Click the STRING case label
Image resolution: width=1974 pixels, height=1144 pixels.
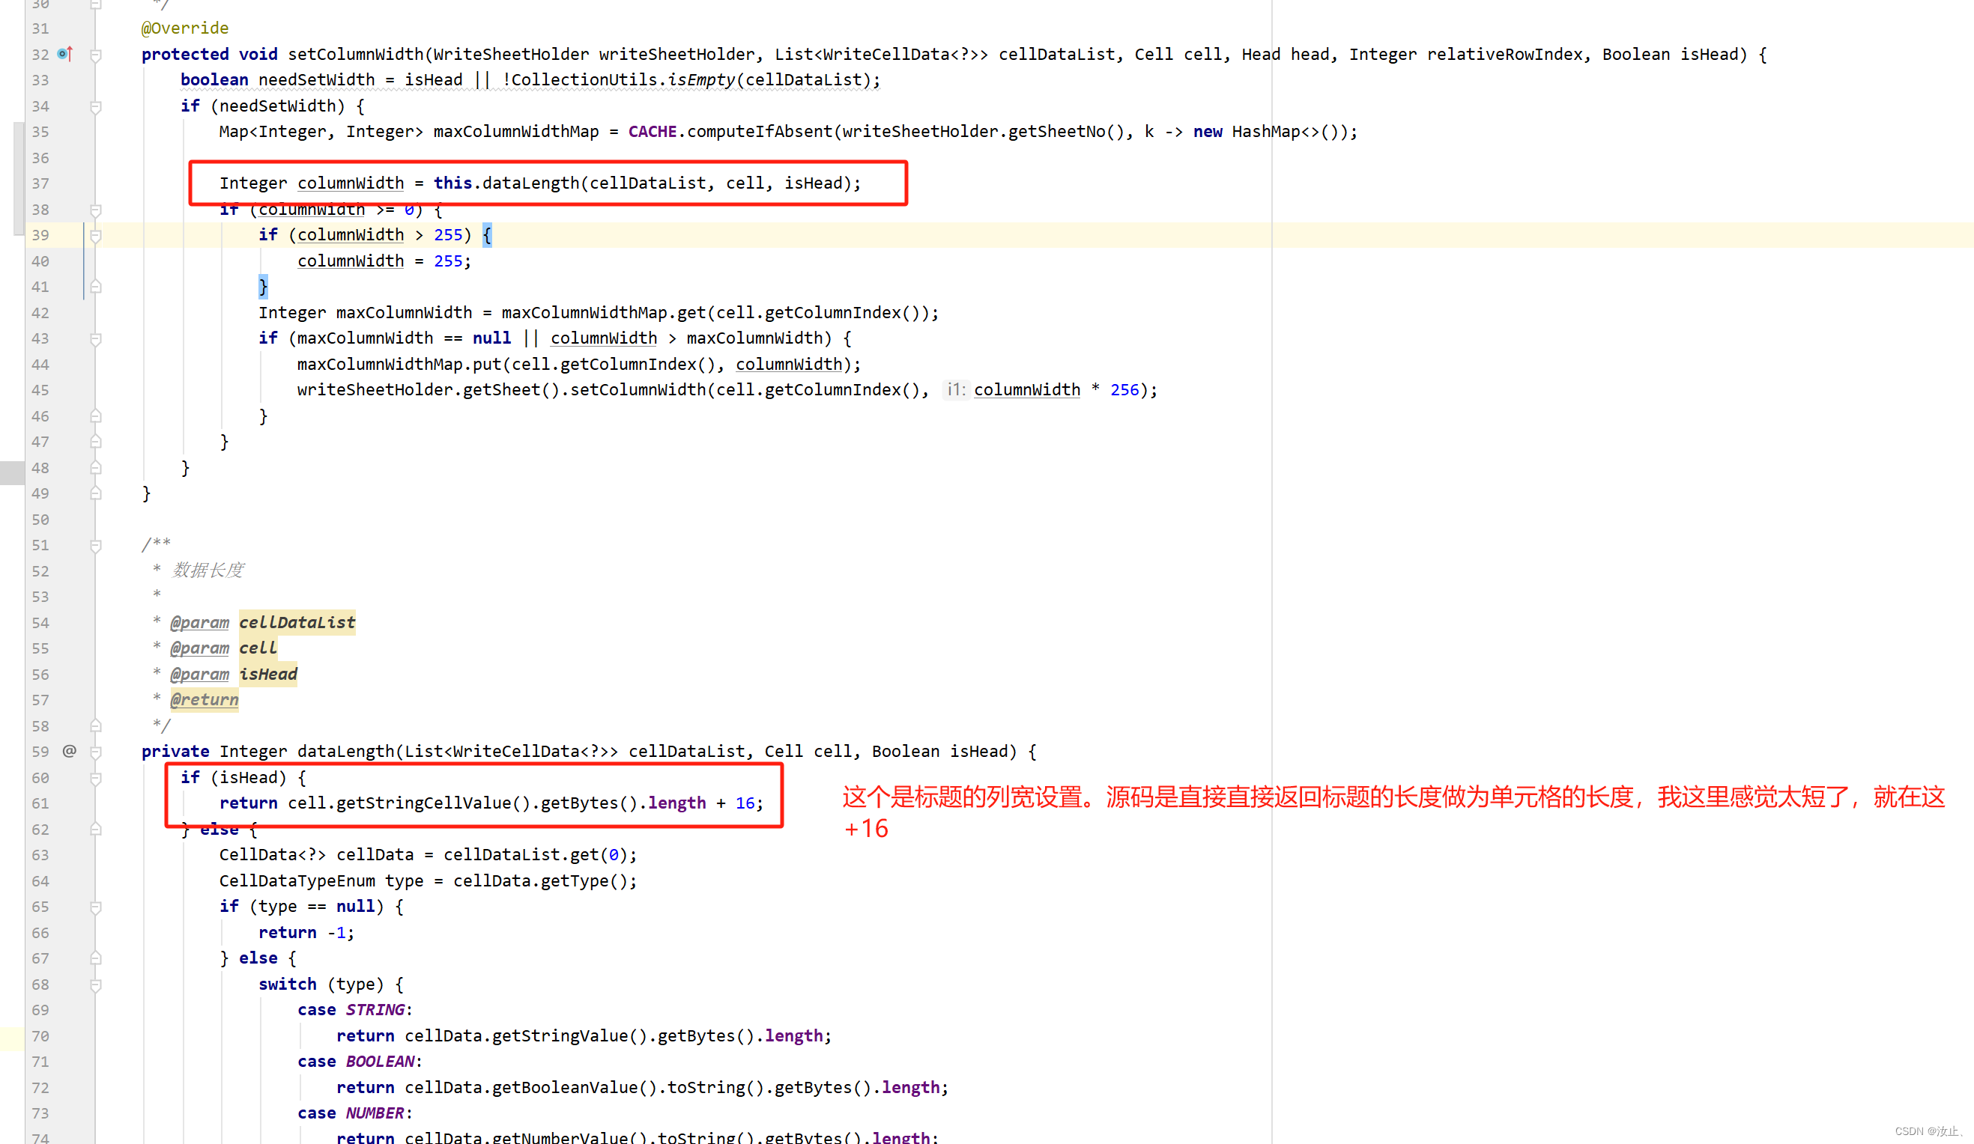(x=375, y=1010)
